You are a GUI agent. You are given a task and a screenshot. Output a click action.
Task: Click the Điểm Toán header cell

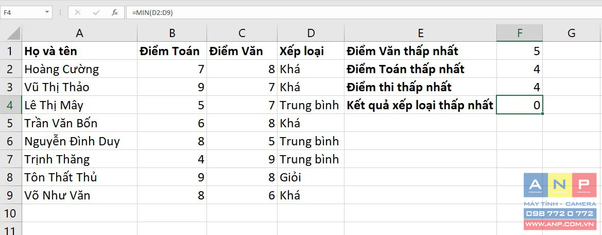coord(172,51)
